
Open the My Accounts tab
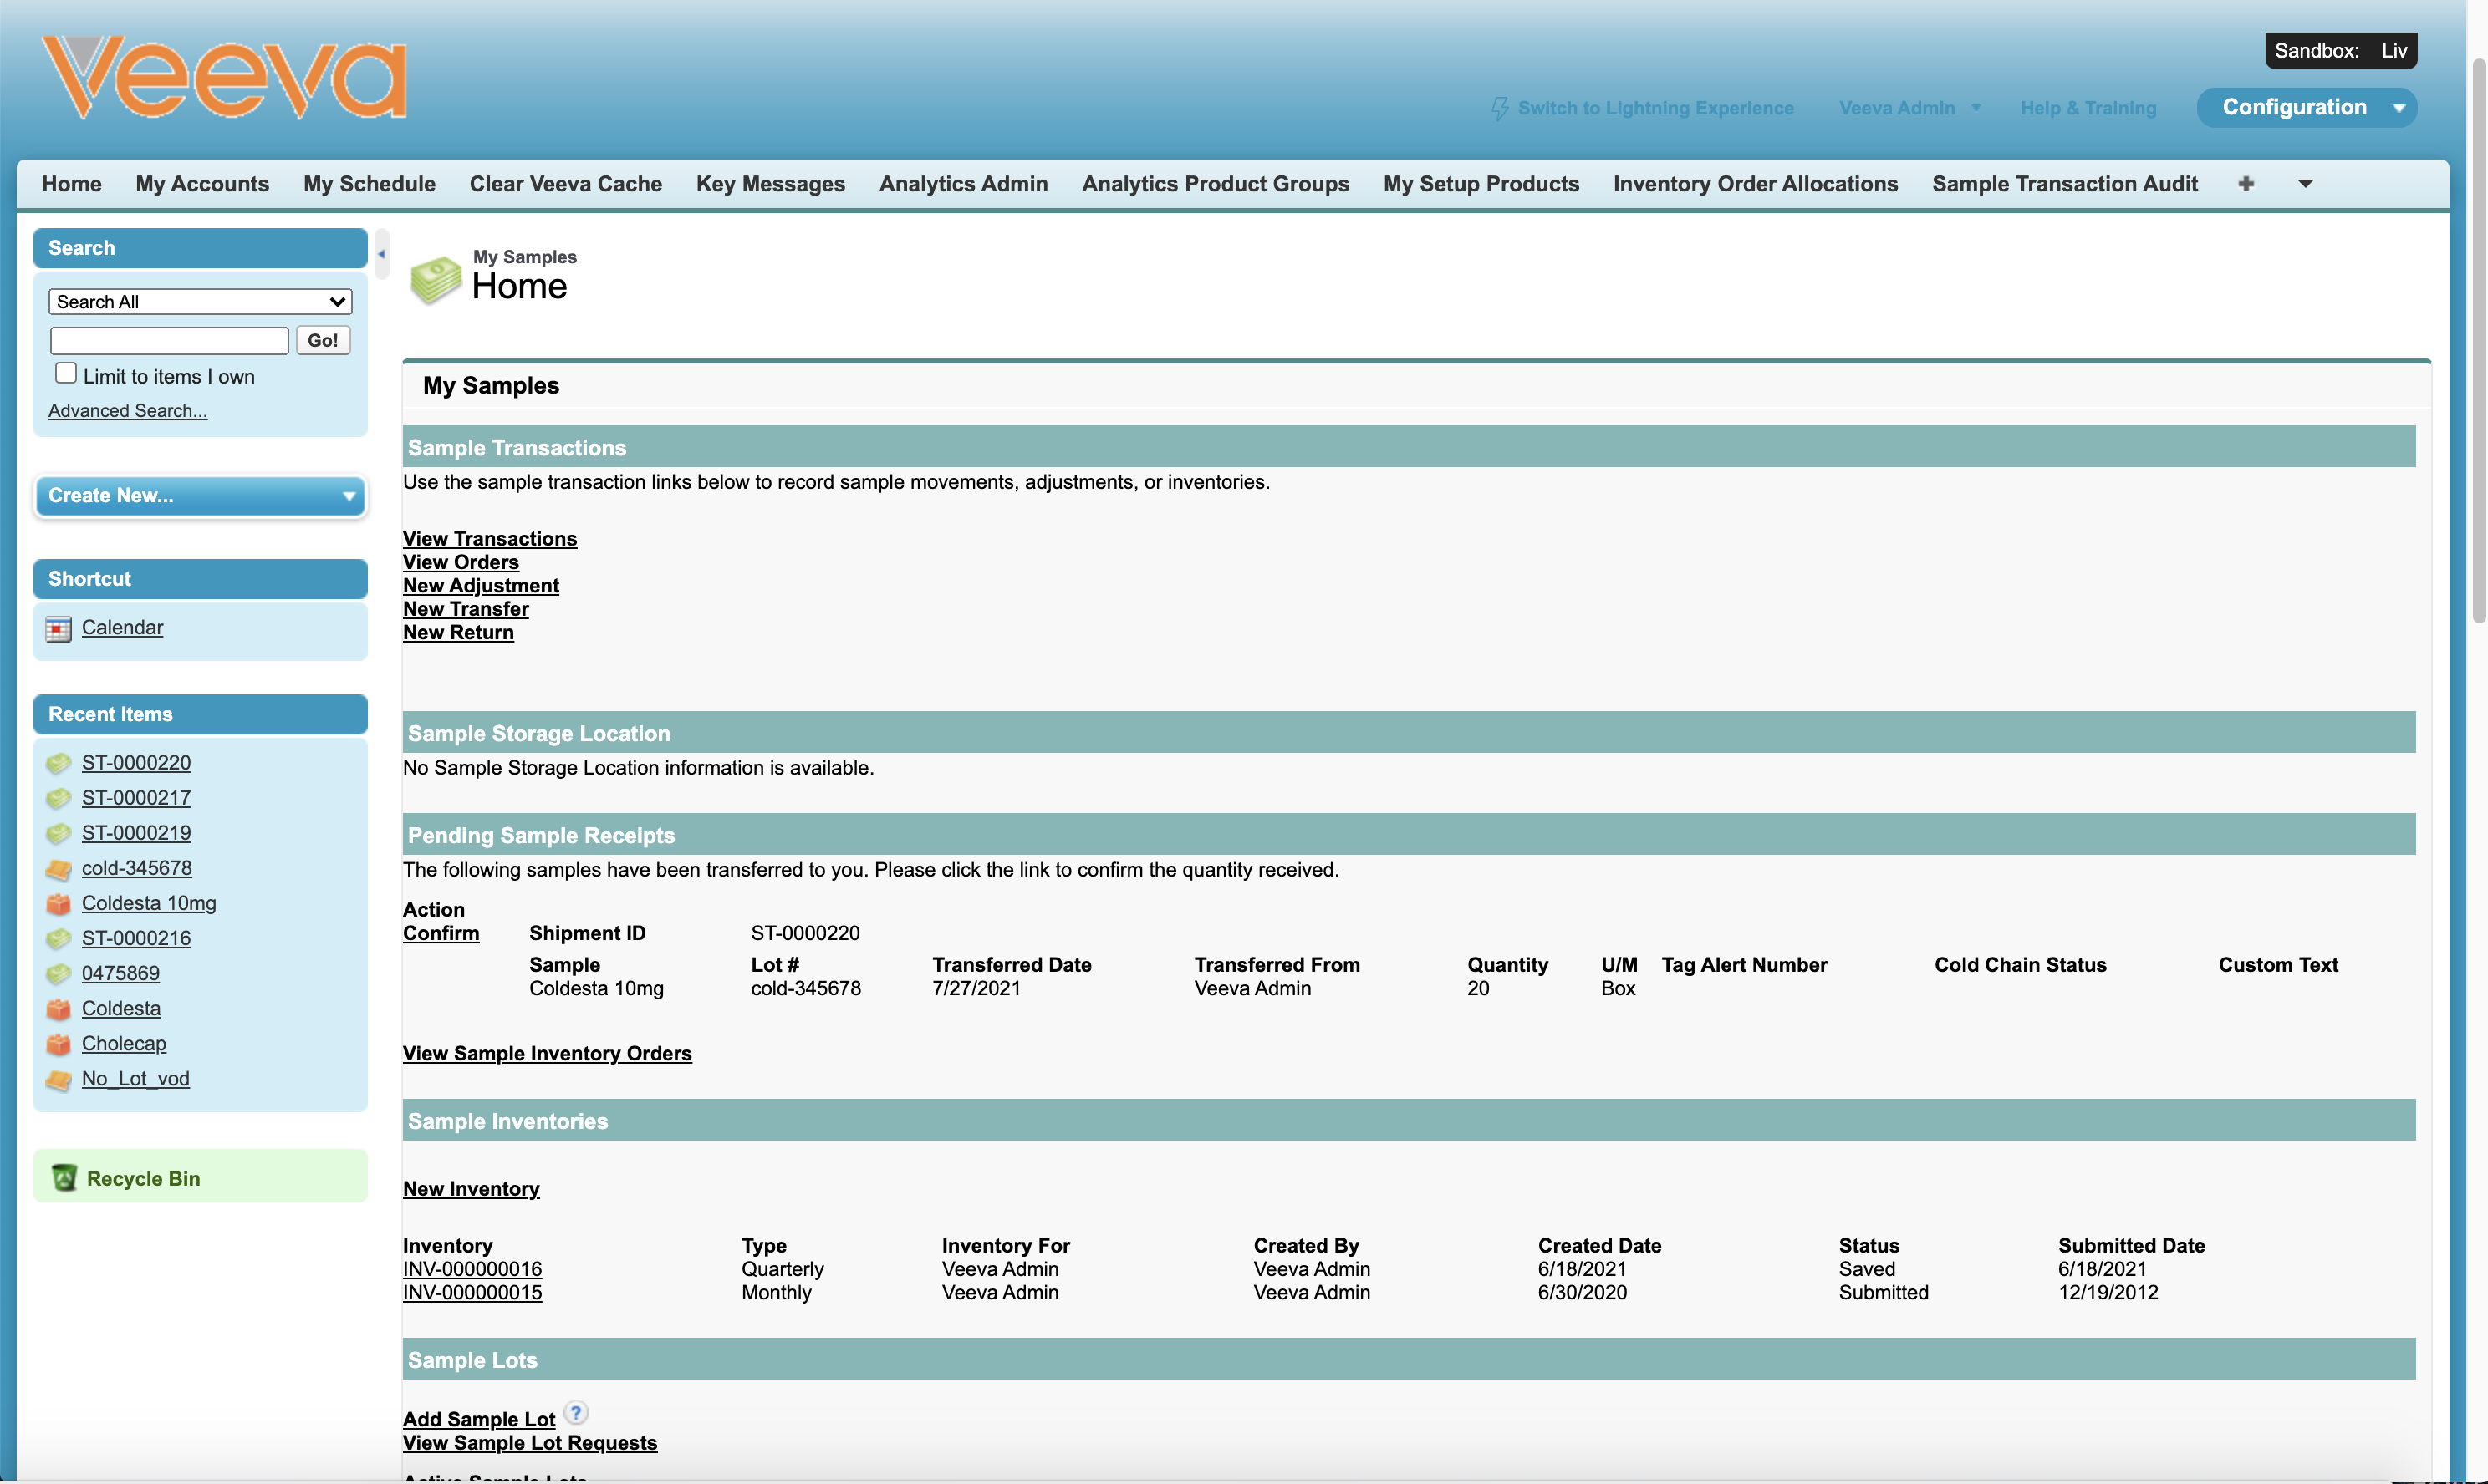(202, 184)
